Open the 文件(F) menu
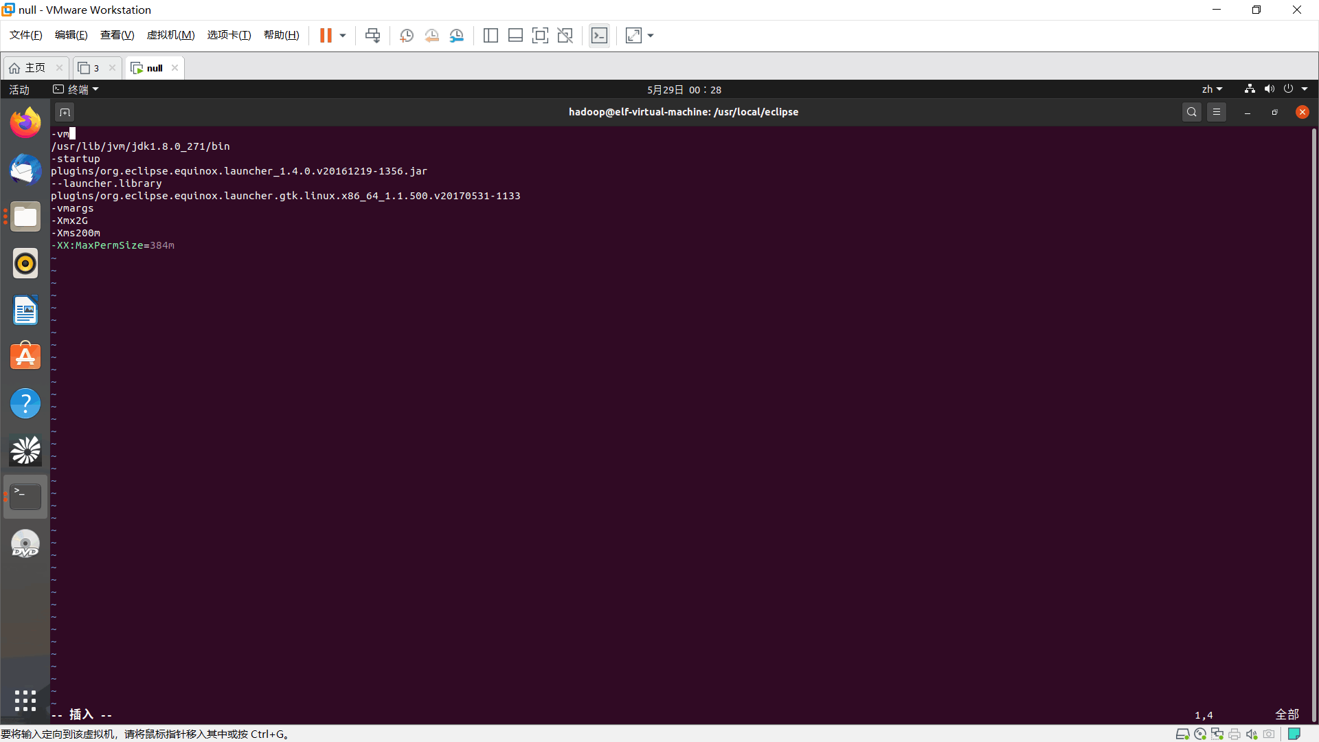This screenshot has width=1319, height=742. point(25,35)
